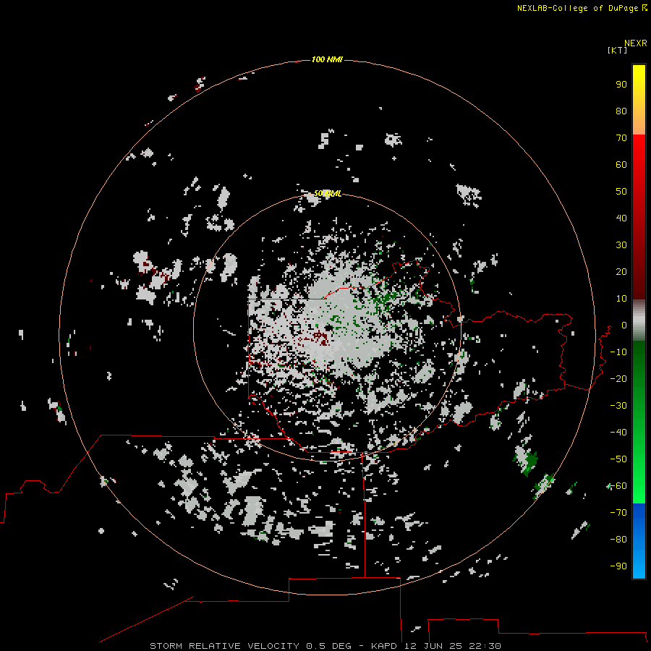
Task: Click the KAPD station identifier
Action: pos(384,646)
